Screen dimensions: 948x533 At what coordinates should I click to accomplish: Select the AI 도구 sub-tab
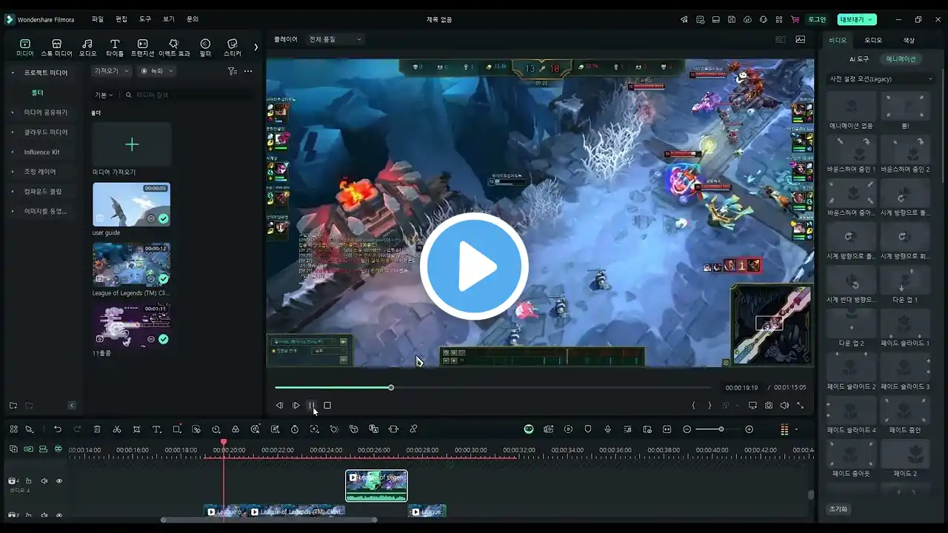coord(859,58)
